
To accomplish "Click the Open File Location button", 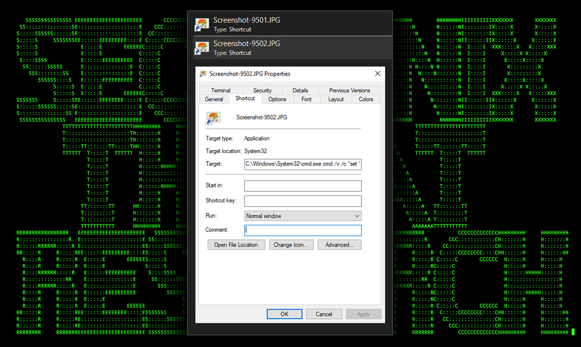I will pos(236,245).
